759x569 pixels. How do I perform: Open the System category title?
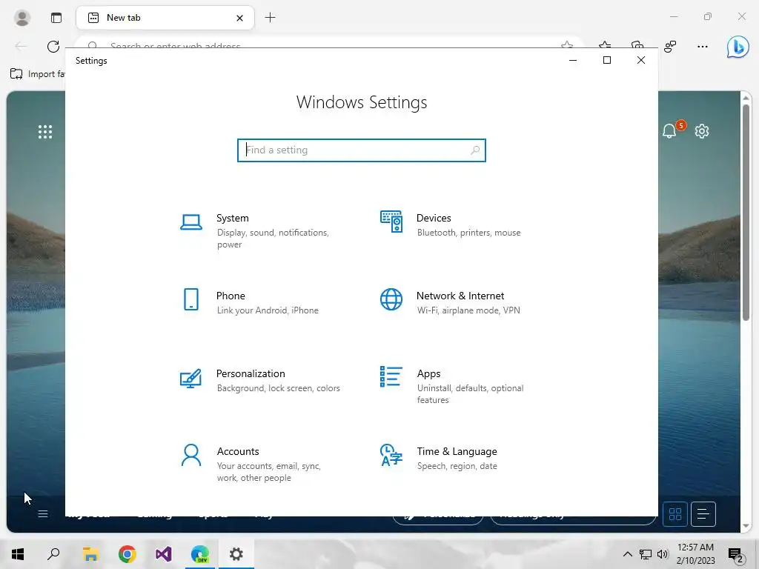[x=232, y=219]
